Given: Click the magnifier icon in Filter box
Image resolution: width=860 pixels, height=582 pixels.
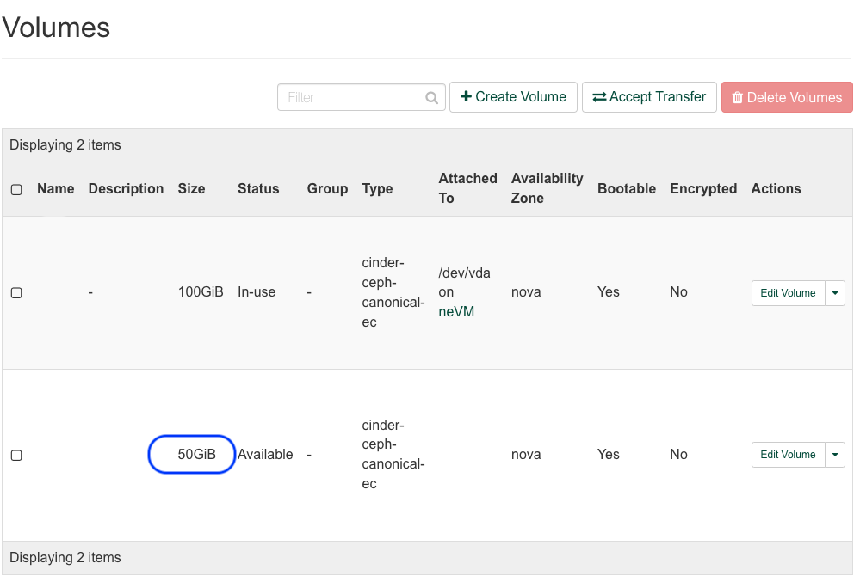Looking at the screenshot, I should click(x=432, y=98).
